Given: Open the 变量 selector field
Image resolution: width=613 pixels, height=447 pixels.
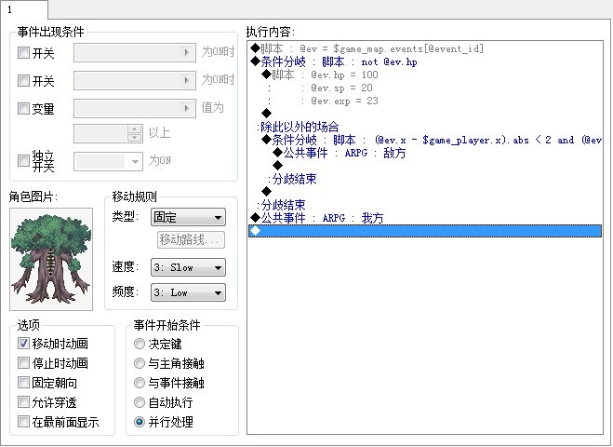Looking at the screenshot, I should click(135, 108).
